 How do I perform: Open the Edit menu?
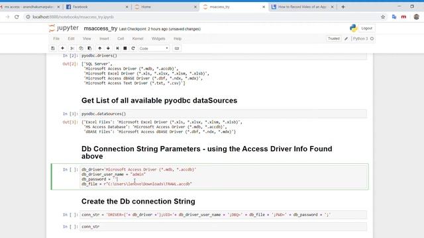pyautogui.click(x=71, y=38)
